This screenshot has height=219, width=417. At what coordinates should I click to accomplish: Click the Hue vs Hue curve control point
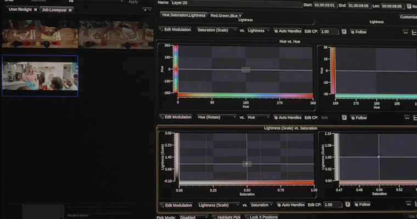tap(246, 70)
